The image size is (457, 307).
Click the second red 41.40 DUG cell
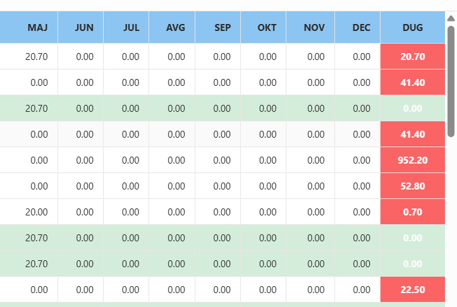pyautogui.click(x=413, y=134)
